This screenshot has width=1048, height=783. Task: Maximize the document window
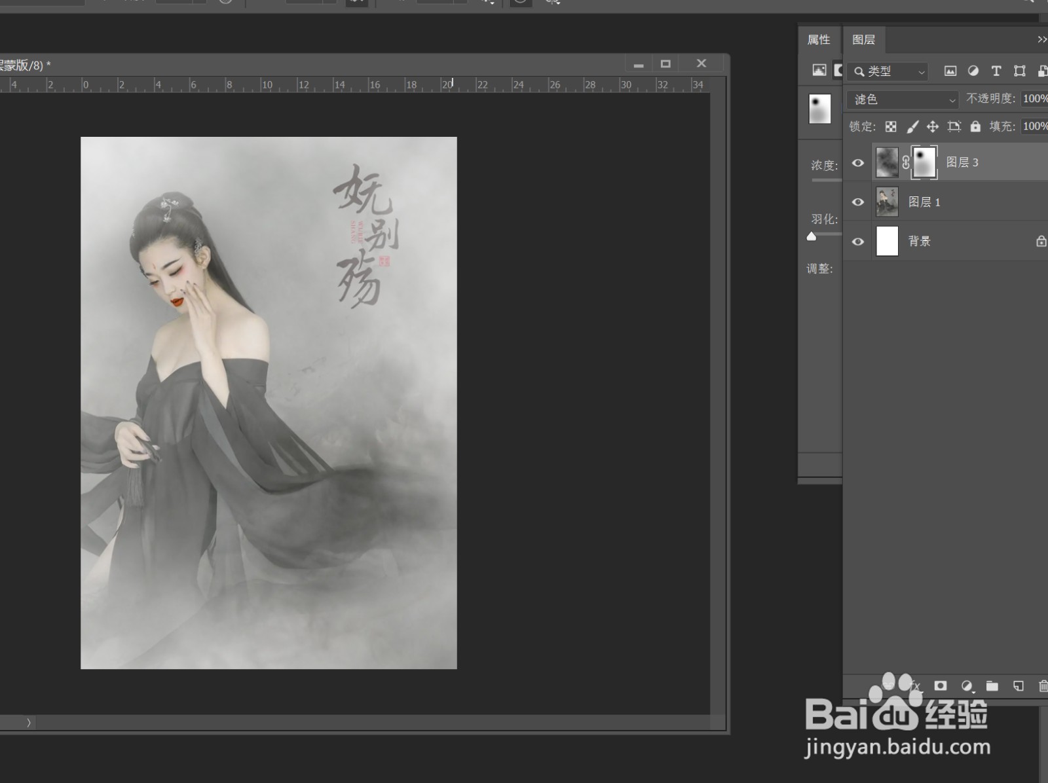(x=665, y=64)
